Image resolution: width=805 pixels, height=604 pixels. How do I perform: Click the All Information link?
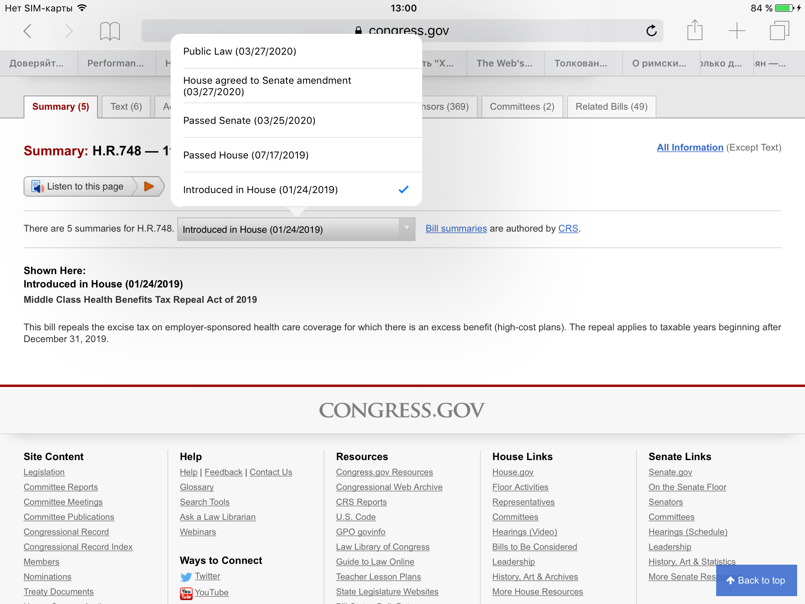click(690, 147)
